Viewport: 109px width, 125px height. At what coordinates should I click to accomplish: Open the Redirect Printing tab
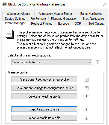point(42,24)
